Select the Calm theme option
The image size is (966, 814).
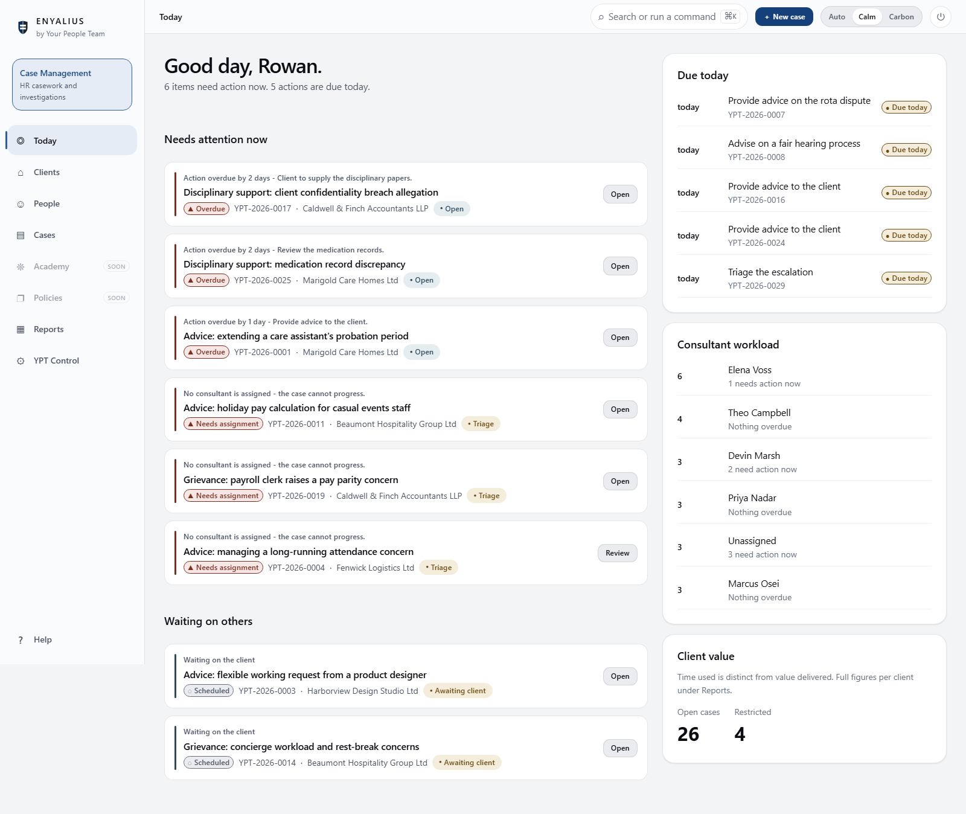click(x=867, y=17)
